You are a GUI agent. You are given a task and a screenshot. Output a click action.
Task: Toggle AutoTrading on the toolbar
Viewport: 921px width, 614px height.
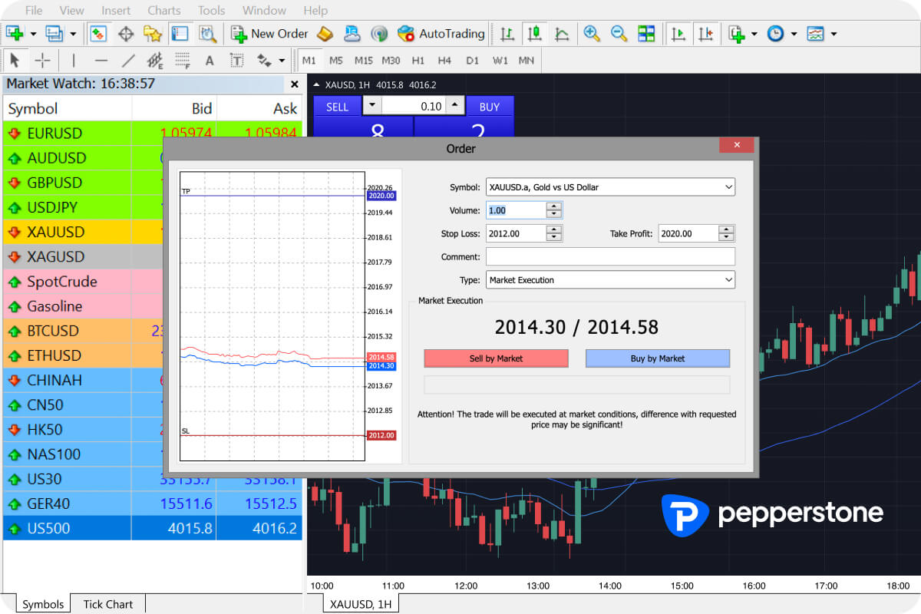[x=441, y=34]
